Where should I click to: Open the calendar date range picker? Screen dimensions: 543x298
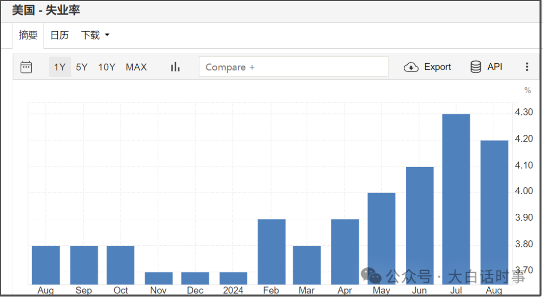tap(26, 67)
